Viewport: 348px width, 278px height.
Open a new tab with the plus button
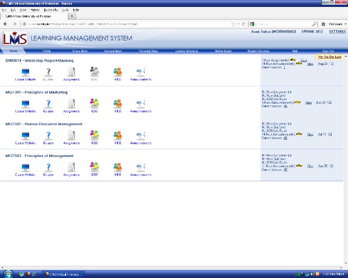72,16
